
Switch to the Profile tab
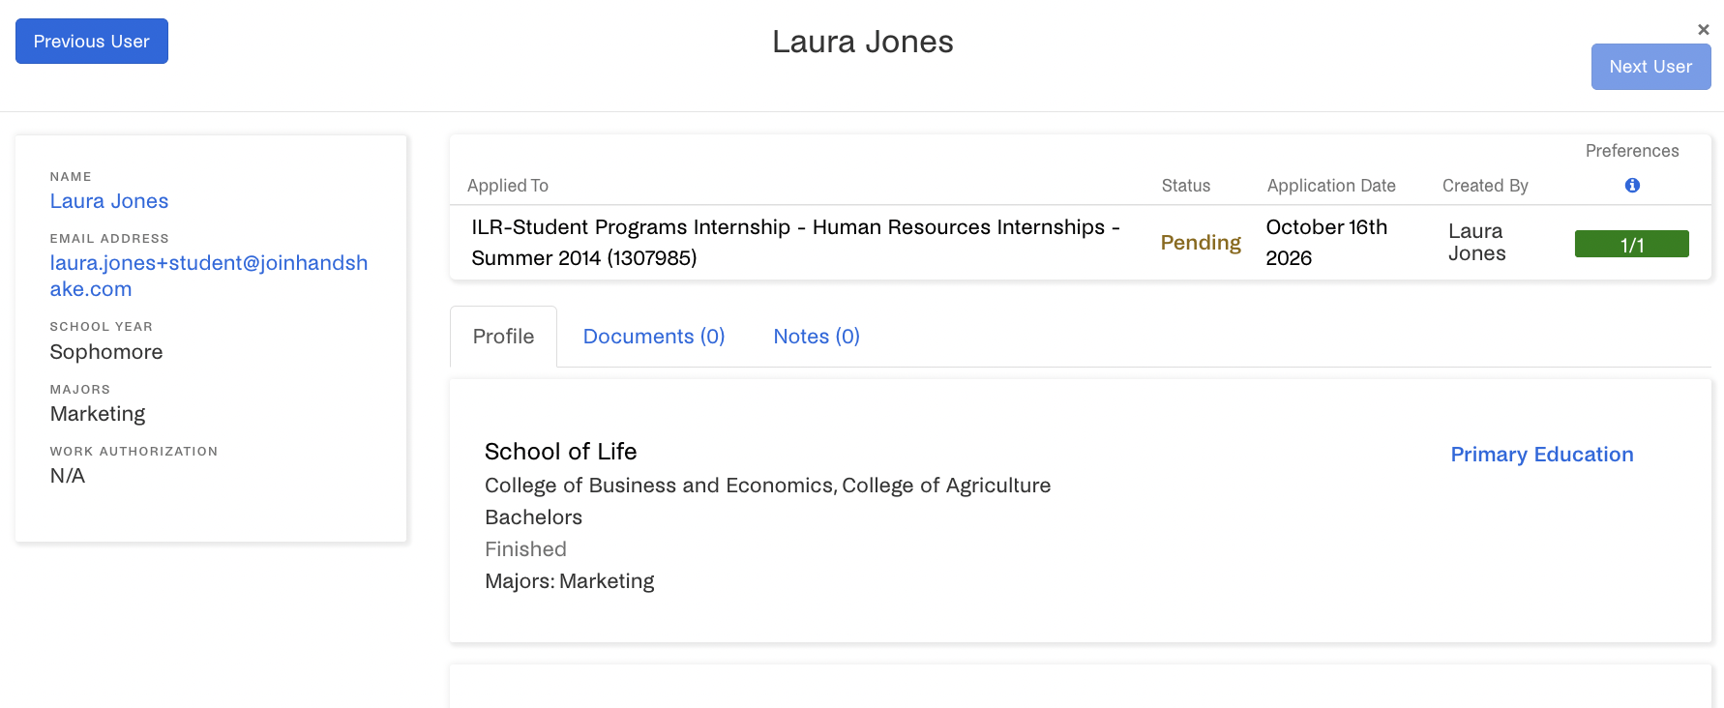pos(503,337)
